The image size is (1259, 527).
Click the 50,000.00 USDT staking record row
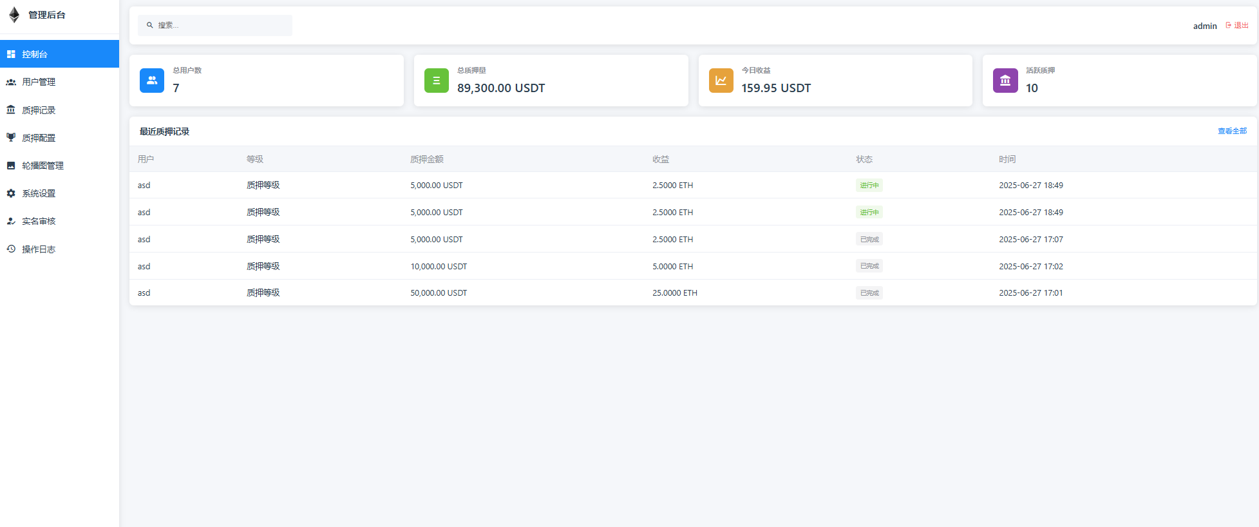pos(439,292)
